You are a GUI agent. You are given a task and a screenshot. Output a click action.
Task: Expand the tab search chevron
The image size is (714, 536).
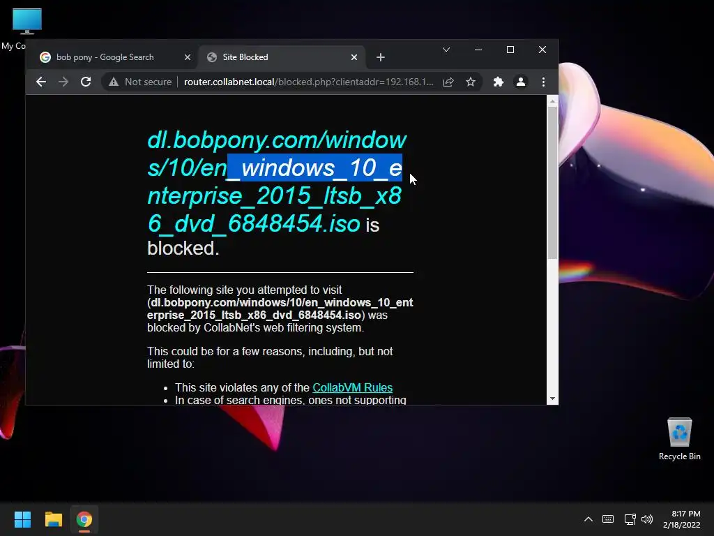coord(446,50)
